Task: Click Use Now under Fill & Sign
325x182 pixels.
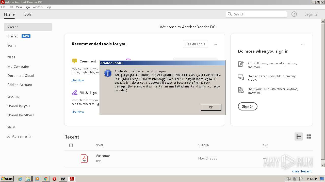Action: point(78,112)
